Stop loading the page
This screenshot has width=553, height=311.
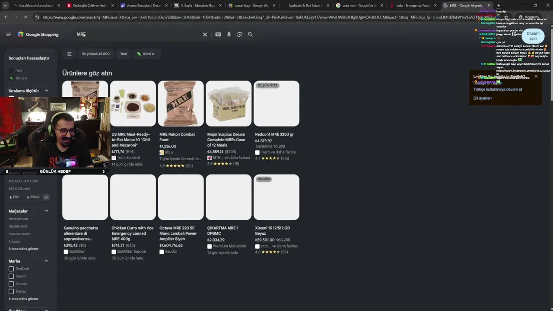pyautogui.click(x=25, y=17)
